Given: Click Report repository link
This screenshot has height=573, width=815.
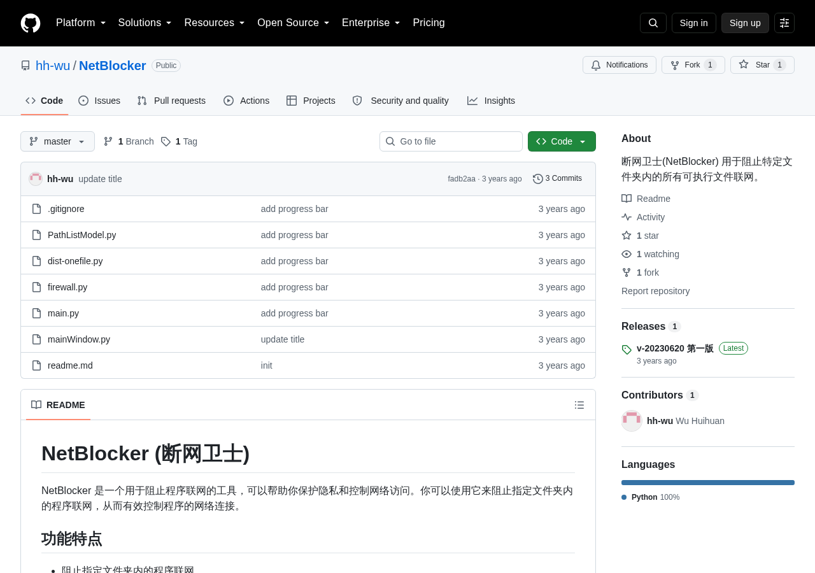Looking at the screenshot, I should (656, 291).
